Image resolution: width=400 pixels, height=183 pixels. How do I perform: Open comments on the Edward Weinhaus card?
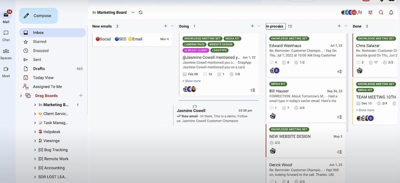point(273,62)
